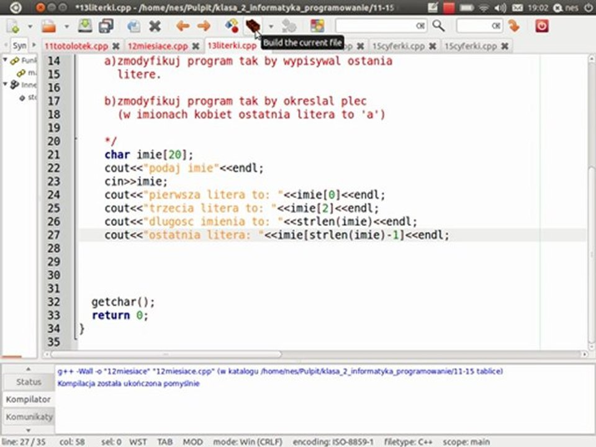
Task: Show next sidebar tab with right arrow
Action: (34, 45)
